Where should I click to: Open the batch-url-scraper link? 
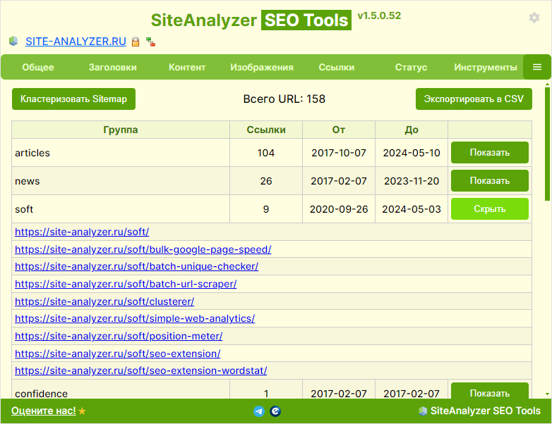(x=126, y=284)
